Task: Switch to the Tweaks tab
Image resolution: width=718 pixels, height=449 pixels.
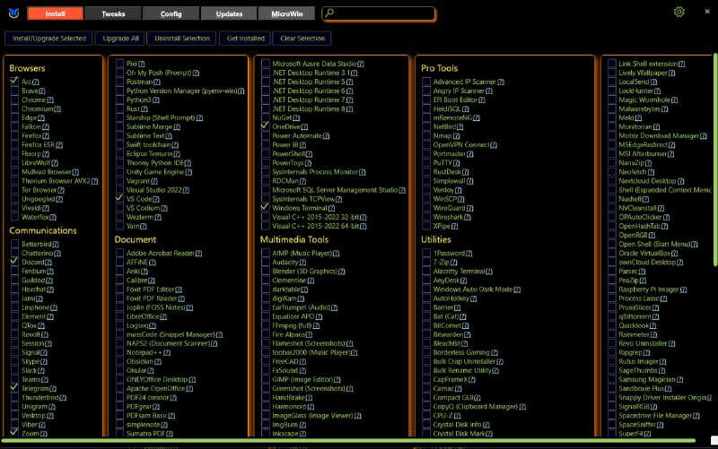Action: 114,13
